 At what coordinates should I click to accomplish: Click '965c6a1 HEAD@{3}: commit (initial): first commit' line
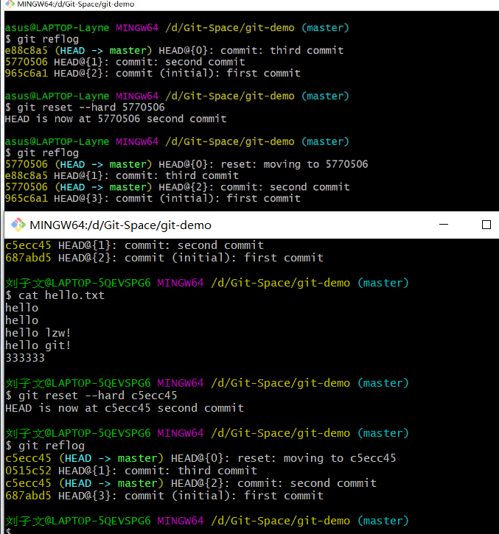click(153, 198)
